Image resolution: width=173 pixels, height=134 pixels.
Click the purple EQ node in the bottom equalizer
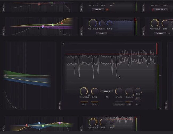[60, 123]
